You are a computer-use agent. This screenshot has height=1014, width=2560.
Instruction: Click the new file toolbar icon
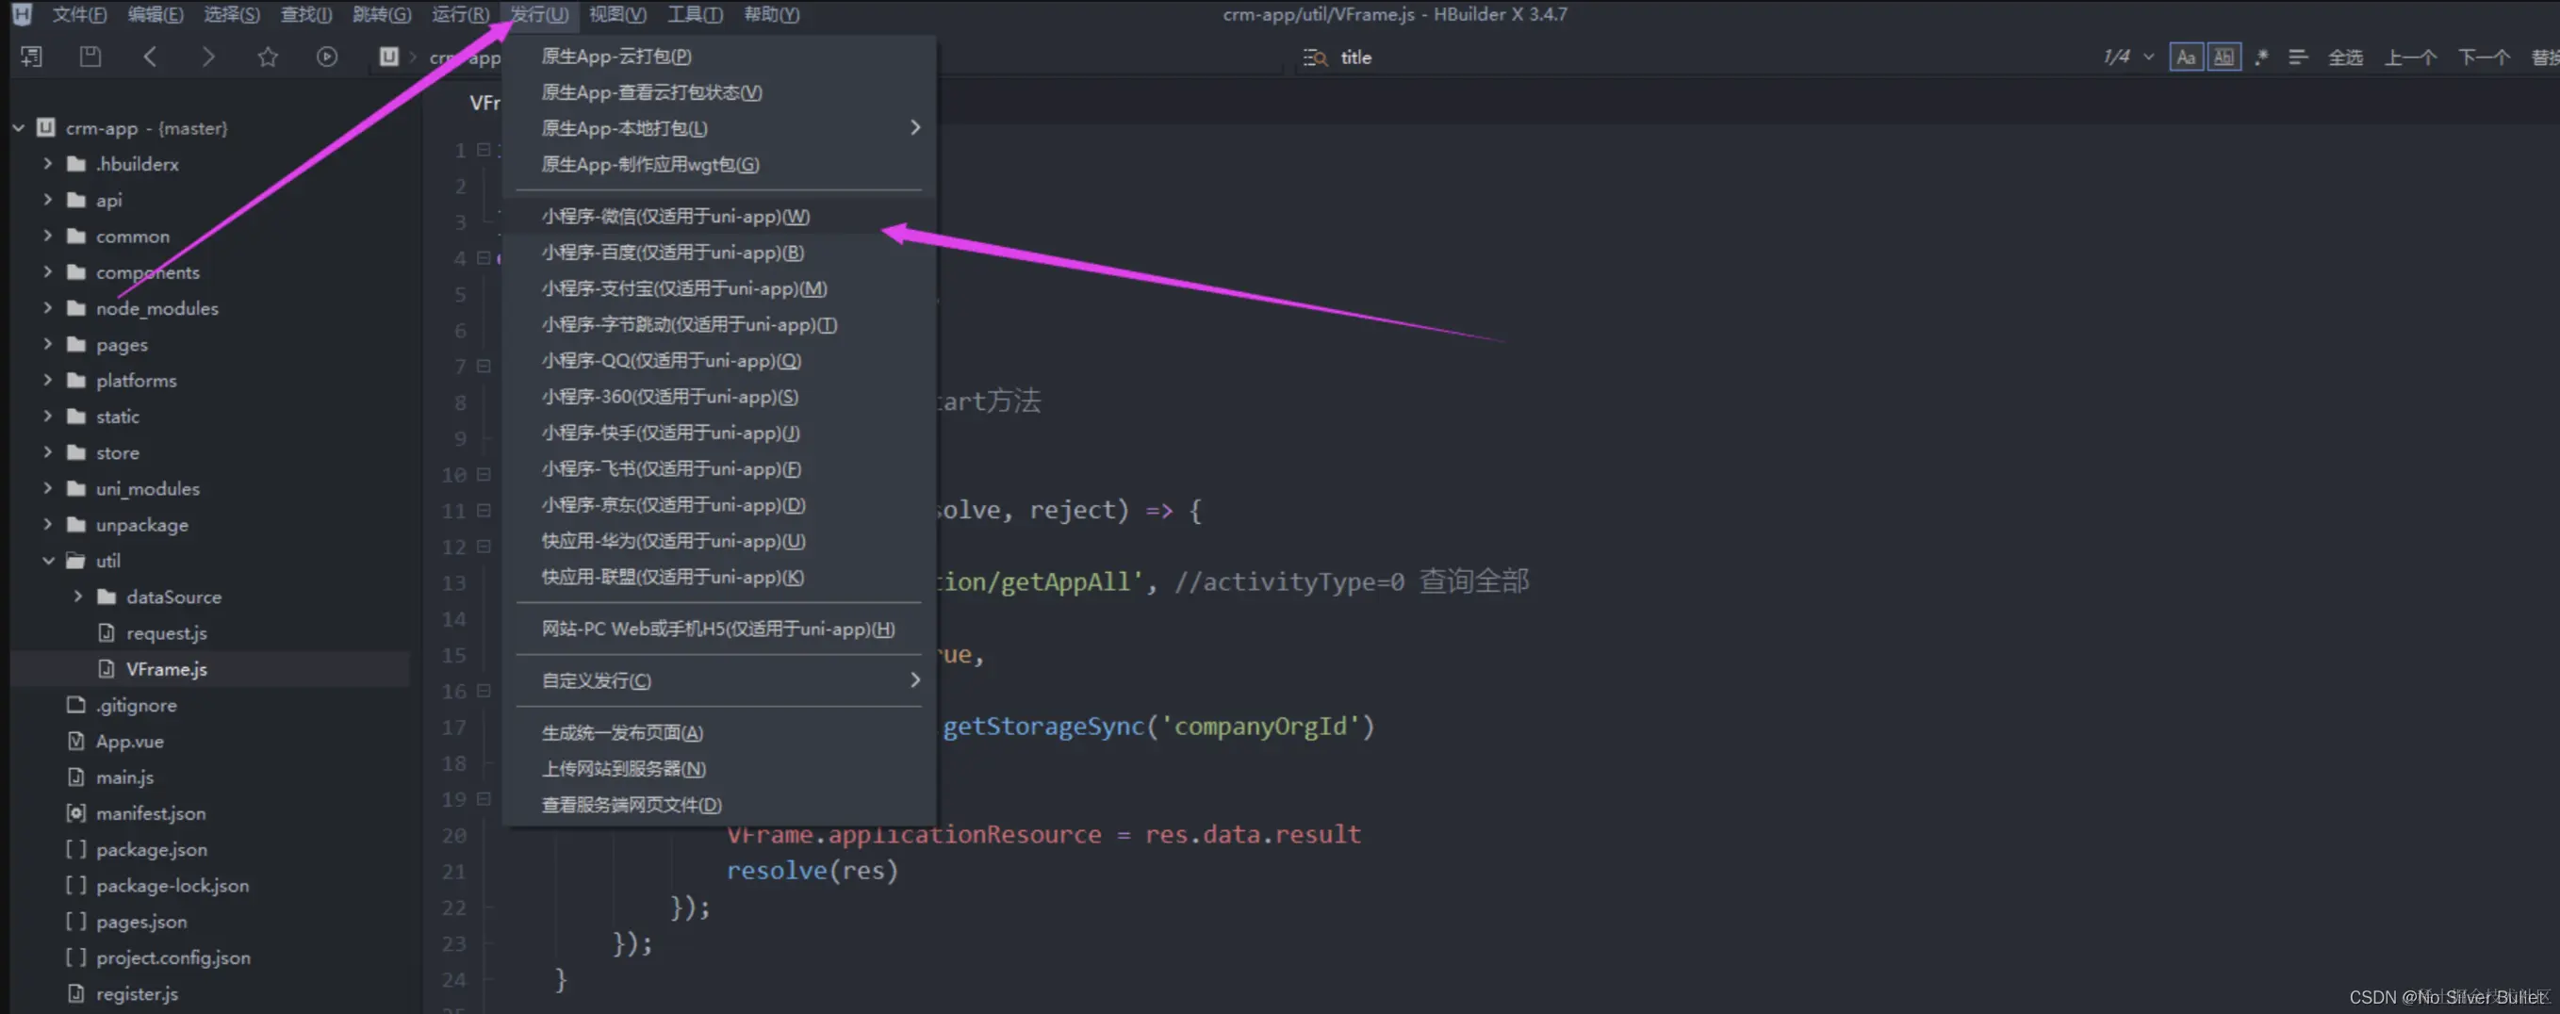(32, 57)
